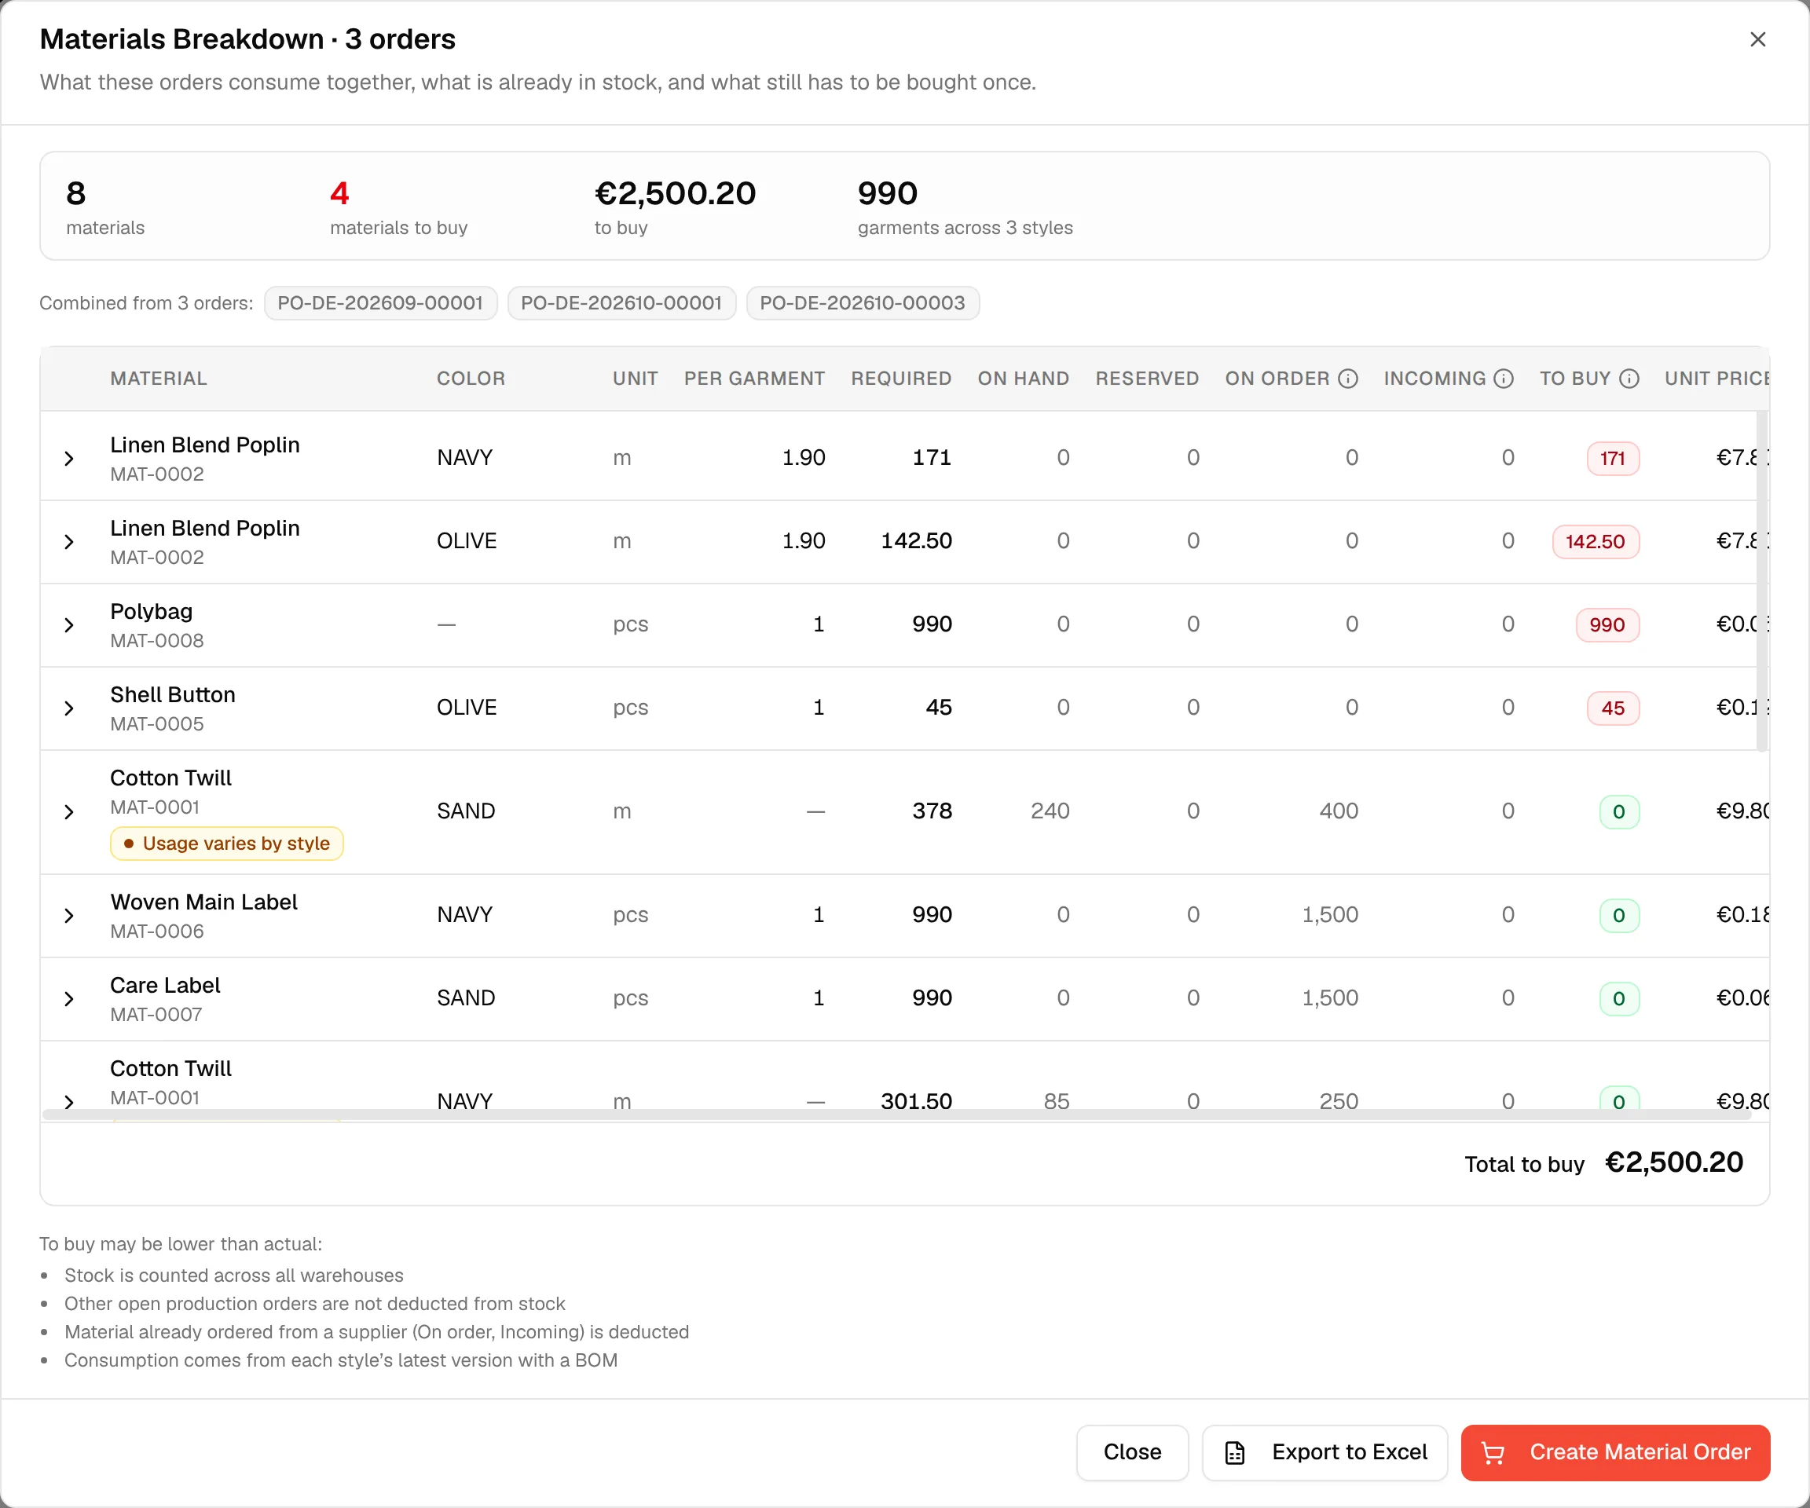1810x1508 pixels.
Task: Click the red 45 to-buy badge
Action: (x=1613, y=708)
